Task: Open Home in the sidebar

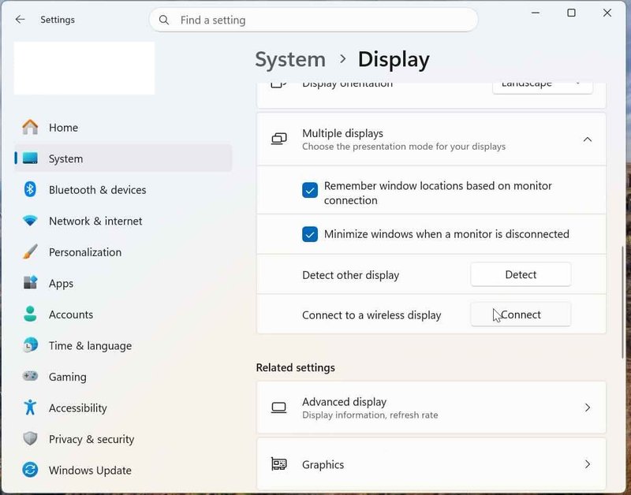Action: coord(123,127)
